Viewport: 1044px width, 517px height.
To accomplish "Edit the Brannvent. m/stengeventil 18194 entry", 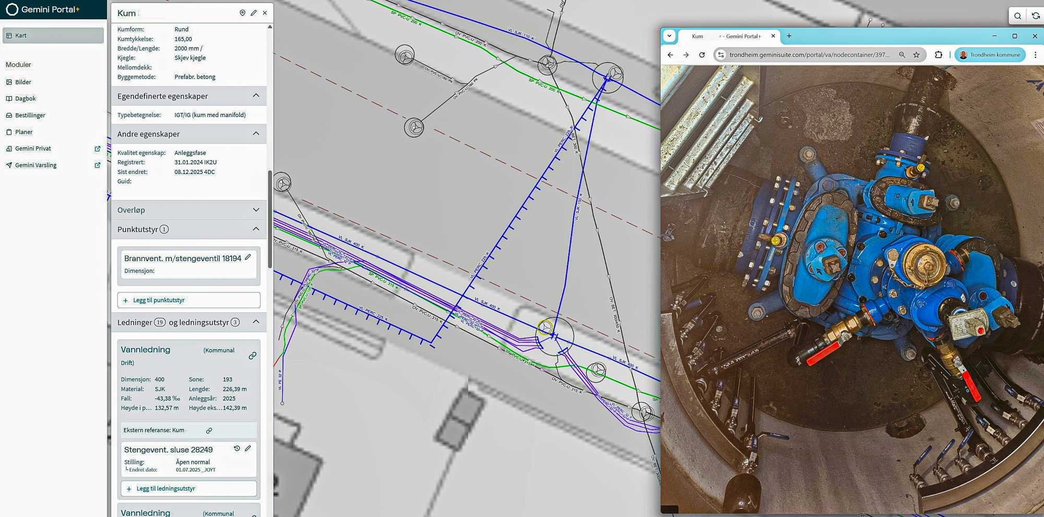I will tap(248, 257).
